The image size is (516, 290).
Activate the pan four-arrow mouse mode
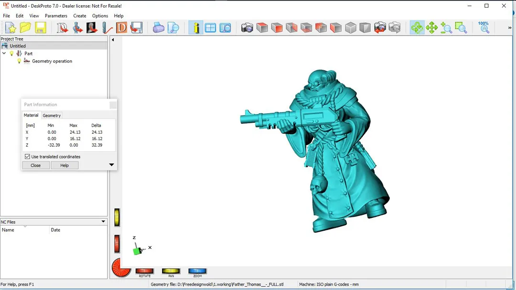coord(431,28)
